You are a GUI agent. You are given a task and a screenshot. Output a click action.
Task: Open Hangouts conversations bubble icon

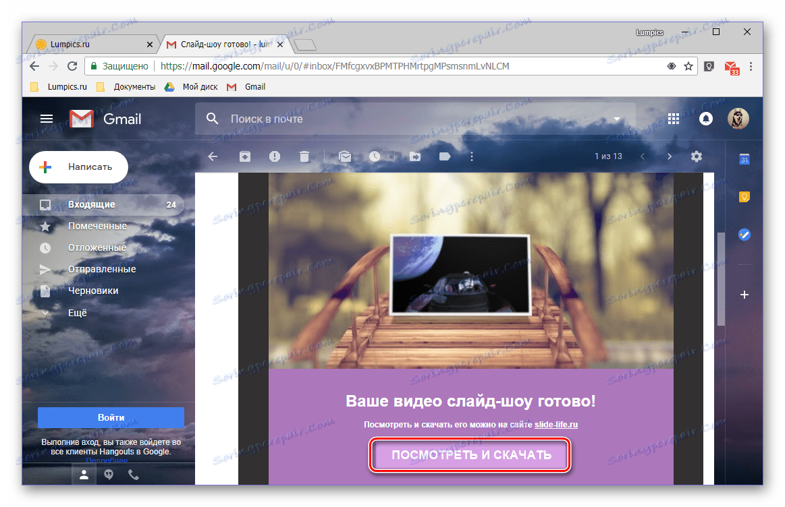point(109,475)
